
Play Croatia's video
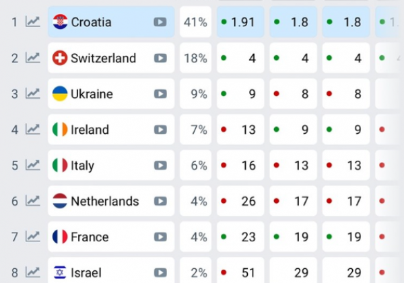point(160,22)
